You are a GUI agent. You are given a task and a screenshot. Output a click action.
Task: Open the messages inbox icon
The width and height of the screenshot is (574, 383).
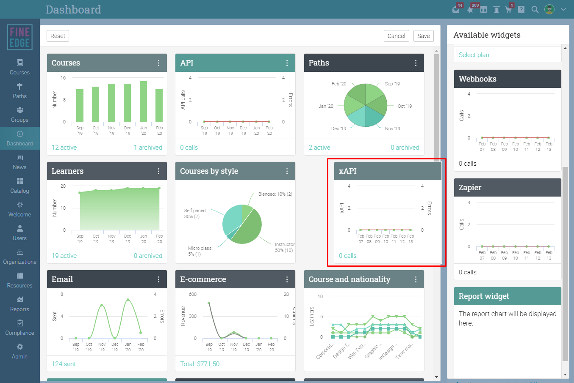(x=456, y=9)
